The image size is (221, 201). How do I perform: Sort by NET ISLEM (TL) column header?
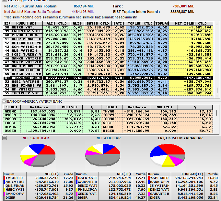(191, 23)
